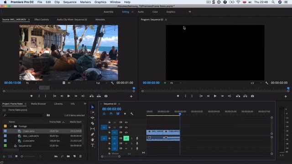The image size is (292, 164).
Task: Open timeline display settings wrench
Action: [x=132, y=113]
